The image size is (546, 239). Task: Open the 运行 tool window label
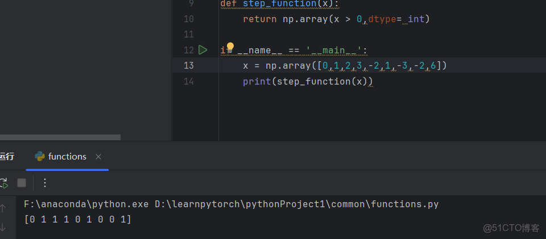tap(7, 157)
